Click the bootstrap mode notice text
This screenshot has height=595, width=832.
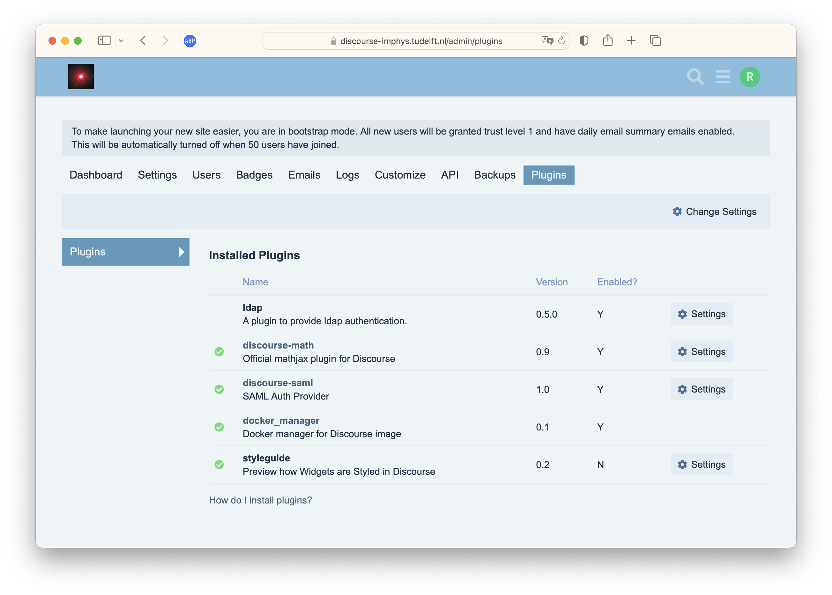coord(403,138)
